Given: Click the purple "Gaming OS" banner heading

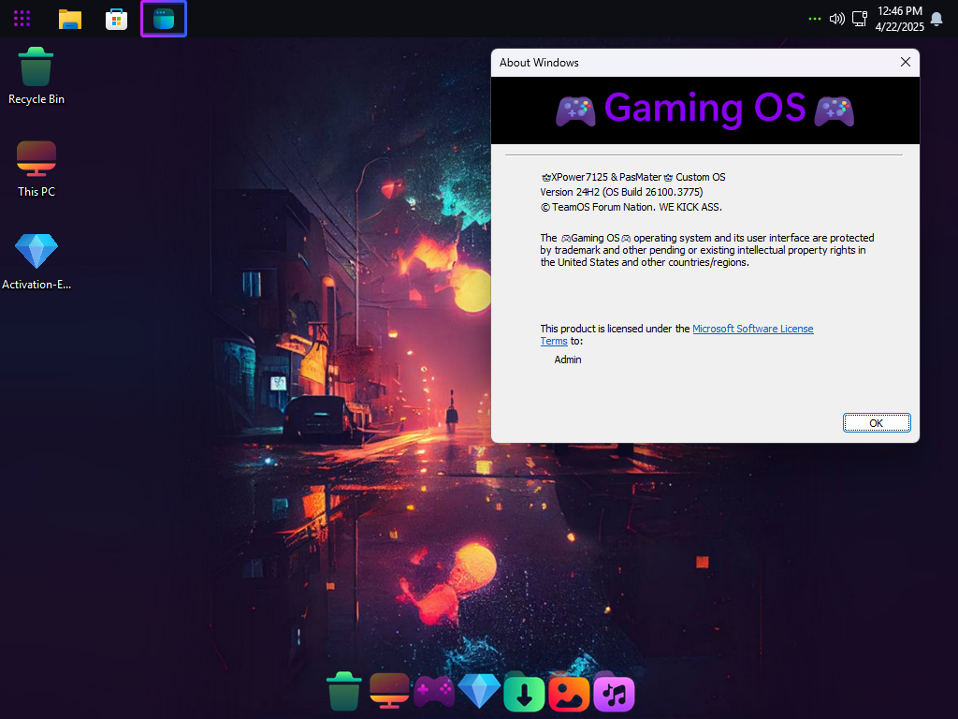Looking at the screenshot, I should pos(705,109).
